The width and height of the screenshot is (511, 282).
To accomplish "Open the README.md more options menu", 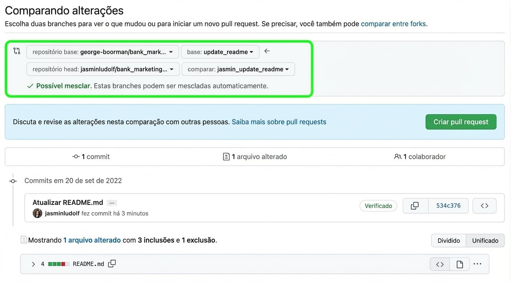I will point(478,264).
